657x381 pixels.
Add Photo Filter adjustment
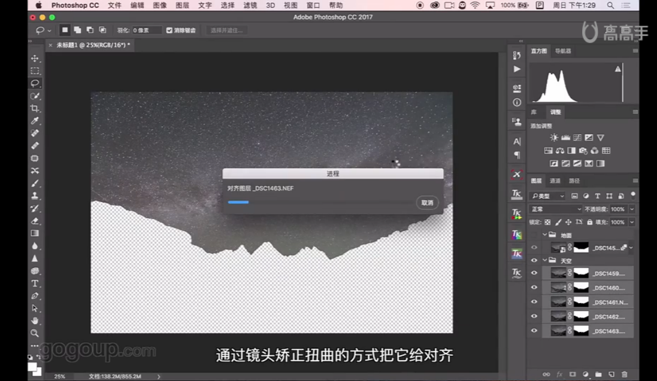tap(583, 150)
